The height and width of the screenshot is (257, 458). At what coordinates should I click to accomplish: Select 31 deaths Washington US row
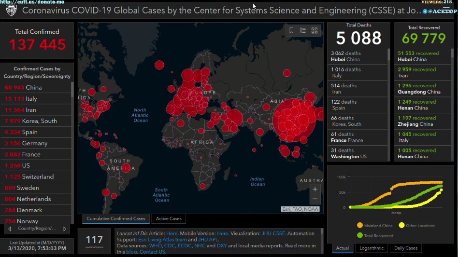coord(358,153)
